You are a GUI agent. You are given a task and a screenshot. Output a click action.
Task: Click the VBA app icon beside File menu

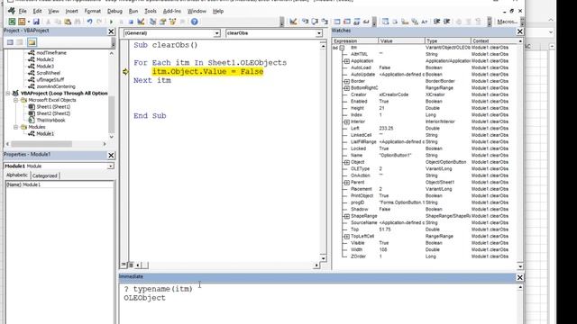[12, 11]
